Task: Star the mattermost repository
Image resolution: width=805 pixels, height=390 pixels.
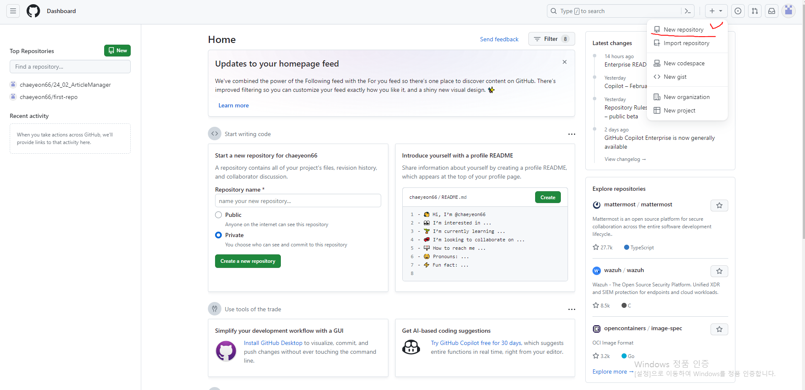Action: point(719,206)
